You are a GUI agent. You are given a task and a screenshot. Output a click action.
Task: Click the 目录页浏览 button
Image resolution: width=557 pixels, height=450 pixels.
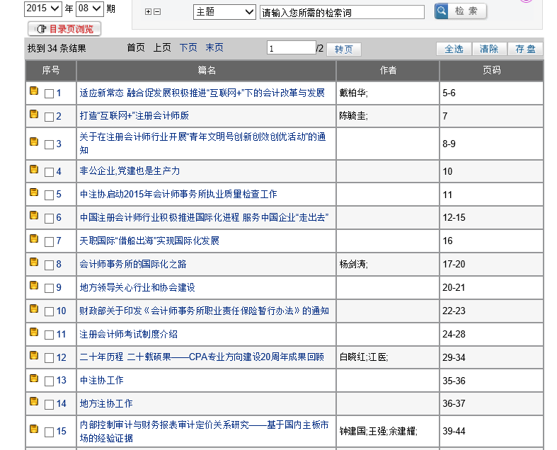pos(64,29)
